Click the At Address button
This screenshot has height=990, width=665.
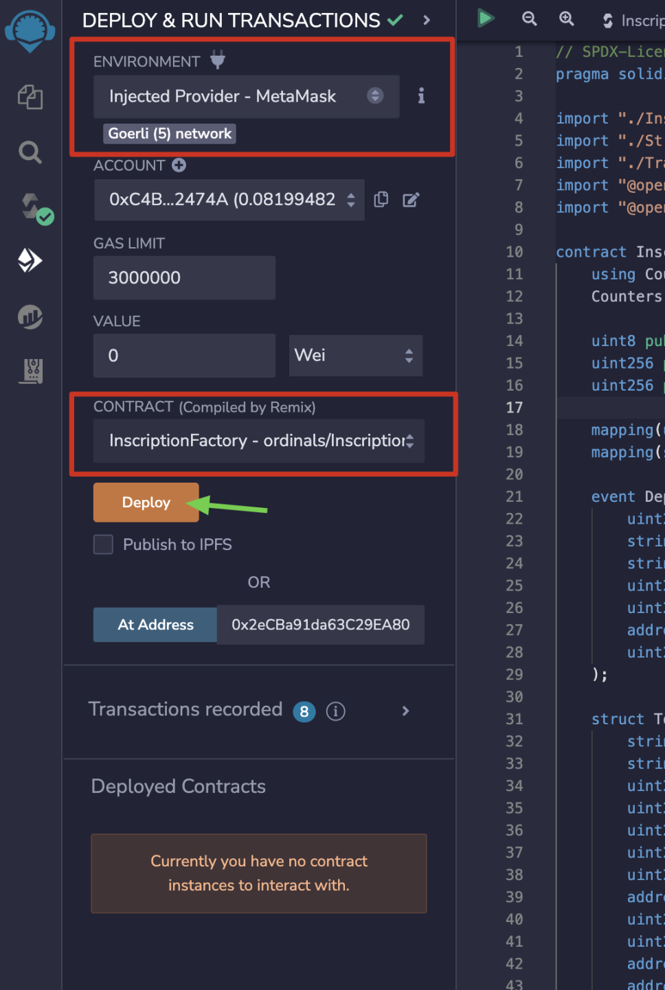[x=155, y=625]
